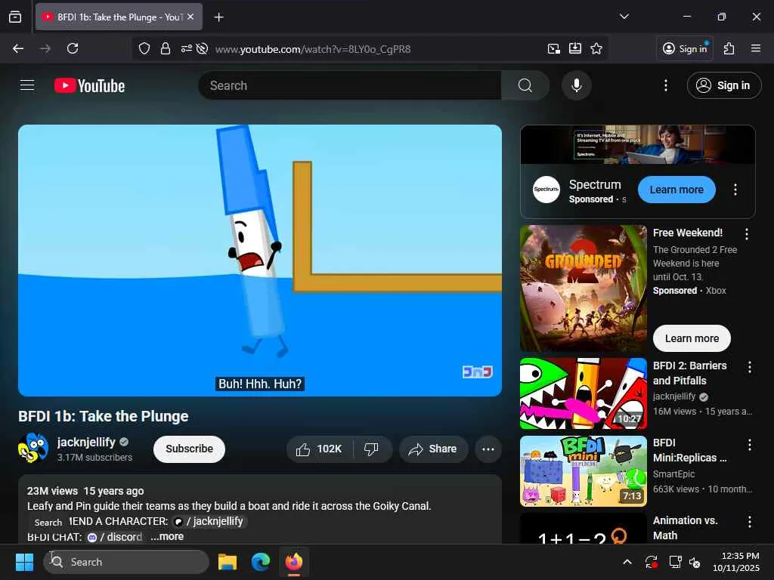This screenshot has width=774, height=580.
Task: Open SmartEpic channel name
Action: 673,474
